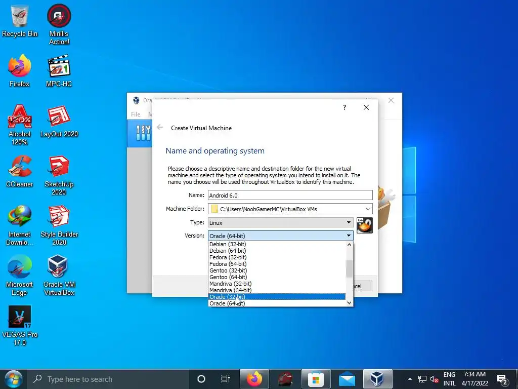518x389 pixels.
Task: Select the Firefox desktop shortcut
Action: pos(20,71)
